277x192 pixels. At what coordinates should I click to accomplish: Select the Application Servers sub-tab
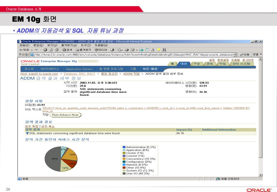(x=79, y=69)
